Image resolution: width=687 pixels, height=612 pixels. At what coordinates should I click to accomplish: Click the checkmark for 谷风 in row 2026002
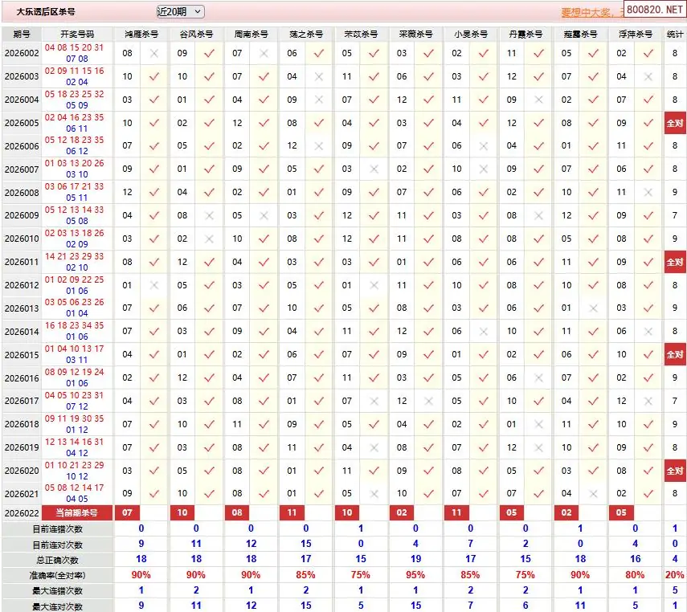pos(209,53)
